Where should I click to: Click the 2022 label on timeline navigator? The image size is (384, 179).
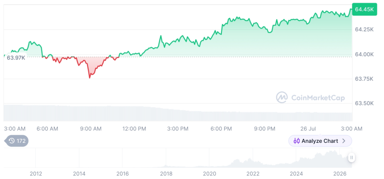click(x=253, y=174)
